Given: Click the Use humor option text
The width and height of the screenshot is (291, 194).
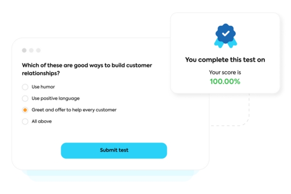Looking at the screenshot, I should pos(43,87).
